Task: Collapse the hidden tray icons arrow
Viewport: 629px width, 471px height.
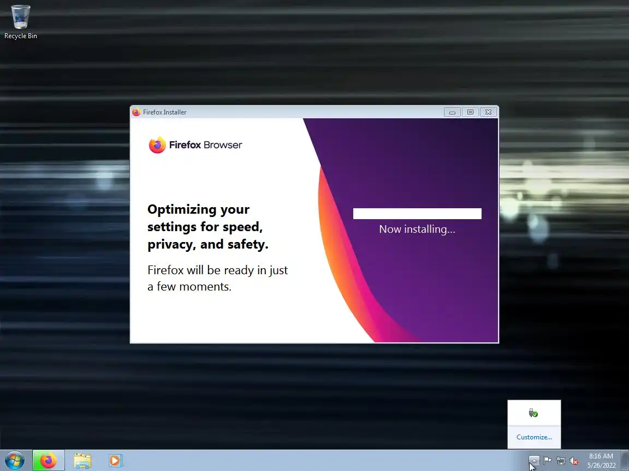Action: tap(533, 461)
